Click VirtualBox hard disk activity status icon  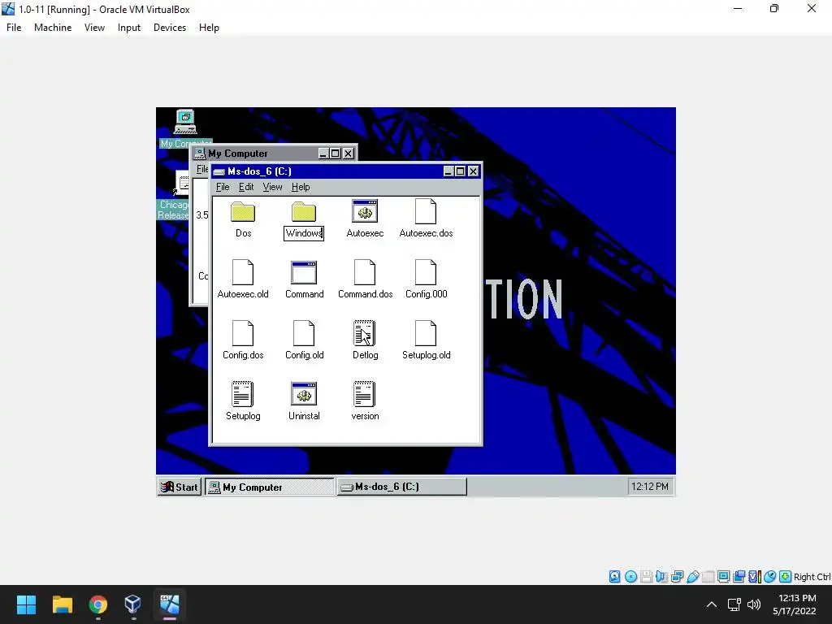pos(615,576)
